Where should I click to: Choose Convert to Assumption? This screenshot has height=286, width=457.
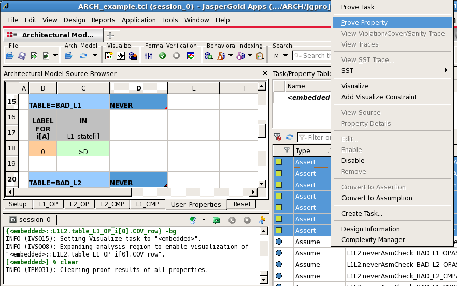pyautogui.click(x=392, y=198)
